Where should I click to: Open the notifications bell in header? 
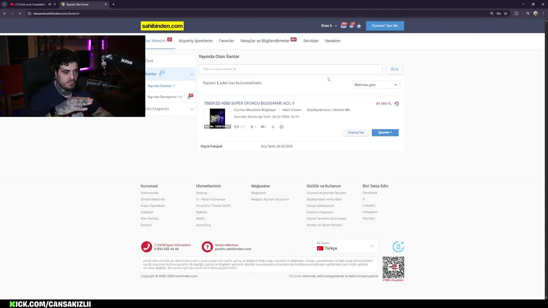(351, 26)
